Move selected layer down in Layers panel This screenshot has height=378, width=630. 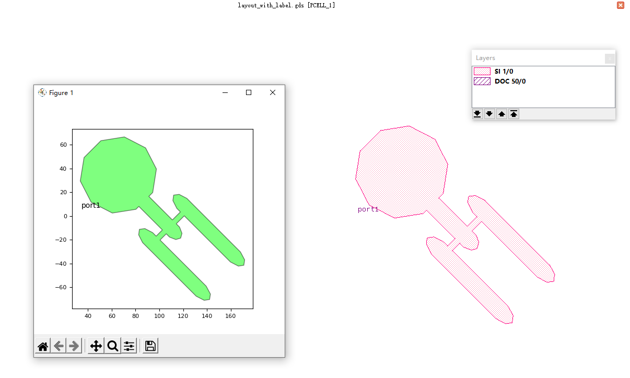pyautogui.click(x=489, y=114)
